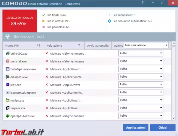Open the Pulito dropdown for dialupass.exe

coord(141,77)
